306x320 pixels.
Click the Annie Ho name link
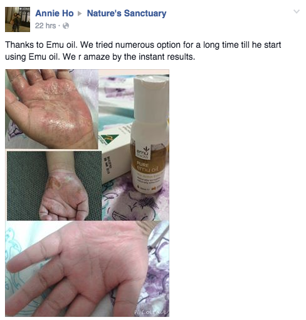(55, 13)
